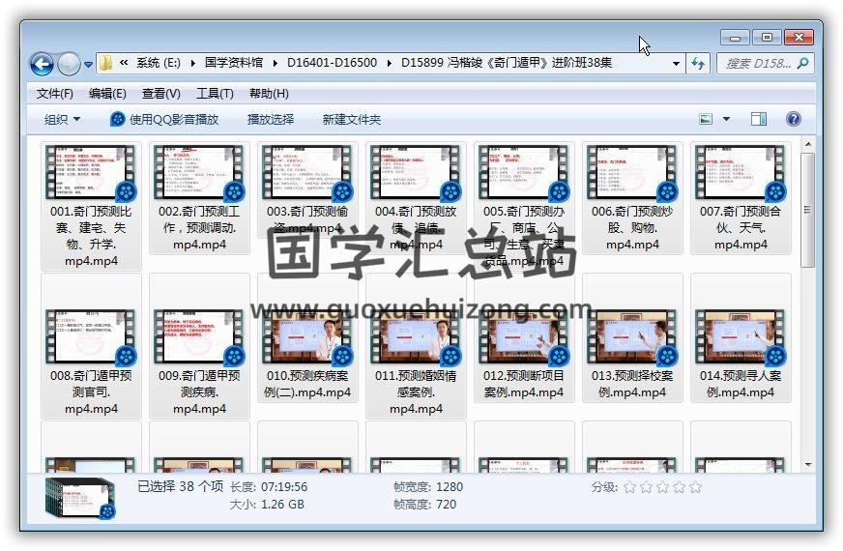Open the 文件(F) menu
843x551 pixels.
(54, 94)
